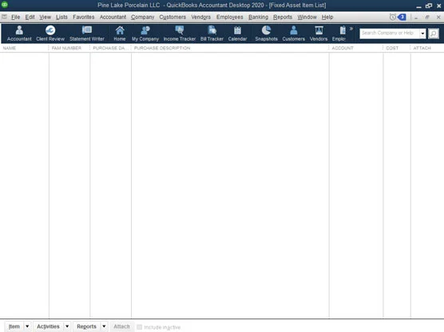Open the search box options dropdown
The width and height of the screenshot is (444, 332).
click(422, 34)
